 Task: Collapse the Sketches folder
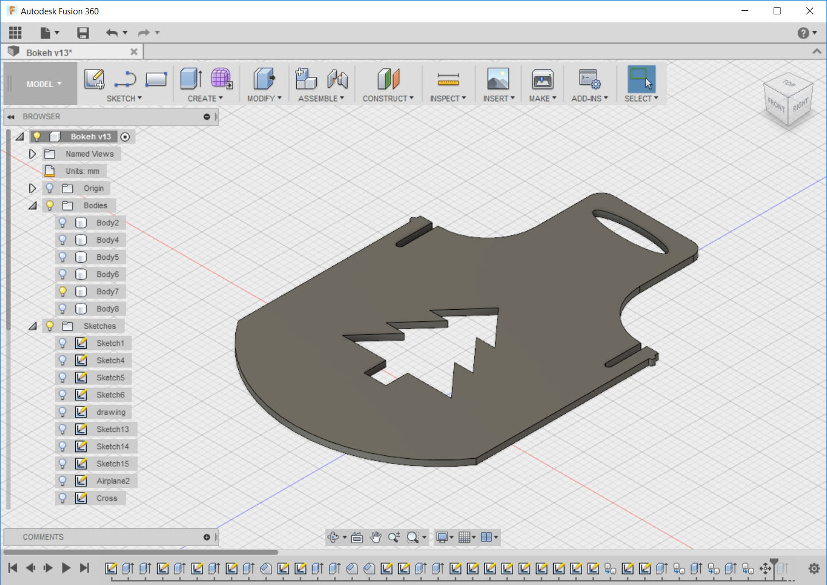[x=33, y=326]
